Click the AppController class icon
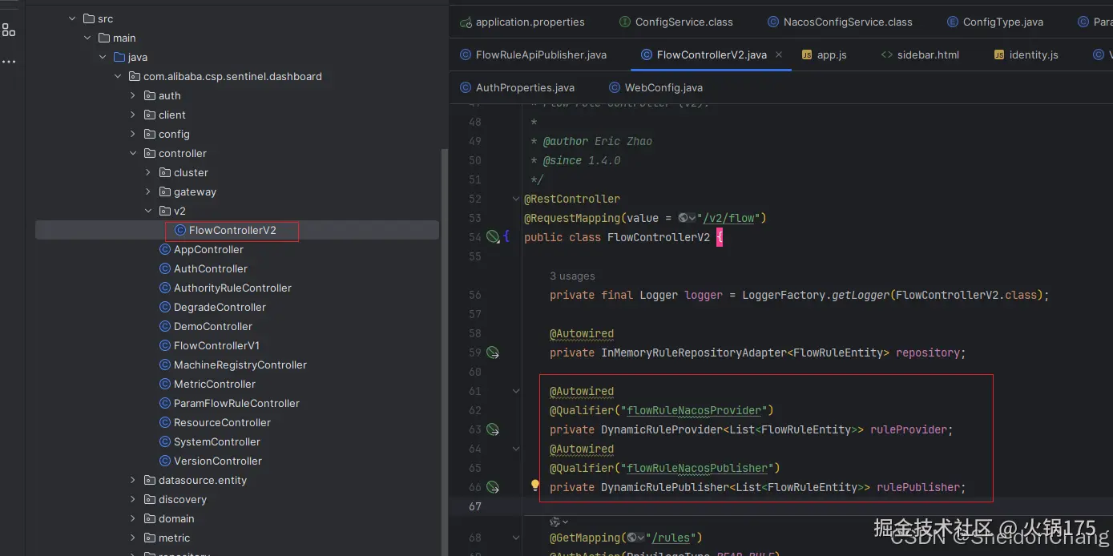The width and height of the screenshot is (1113, 556). point(165,250)
